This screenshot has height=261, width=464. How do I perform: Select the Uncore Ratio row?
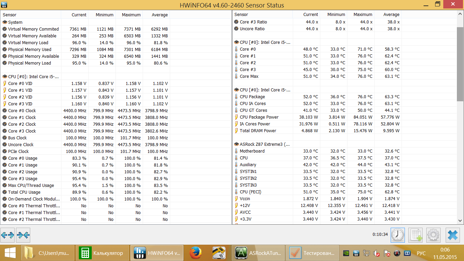[x=317, y=29]
